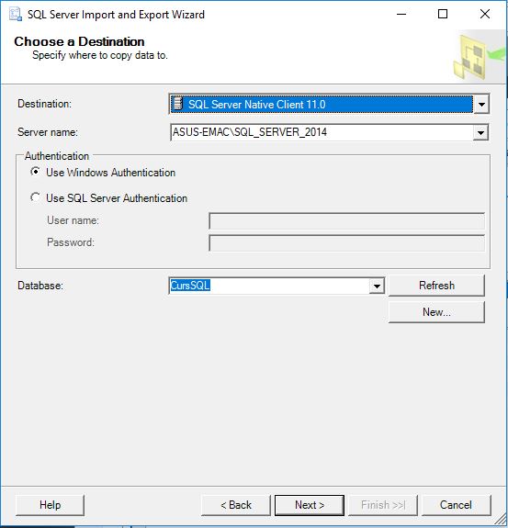Click the data flow graphic in the header
The image size is (508, 528).
[x=480, y=57]
